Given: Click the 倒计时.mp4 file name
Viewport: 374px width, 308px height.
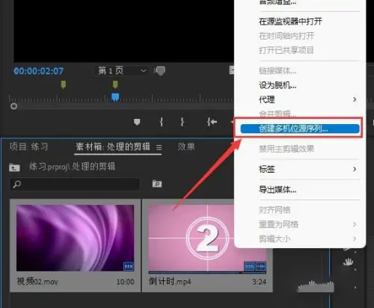Looking at the screenshot, I should [170, 282].
